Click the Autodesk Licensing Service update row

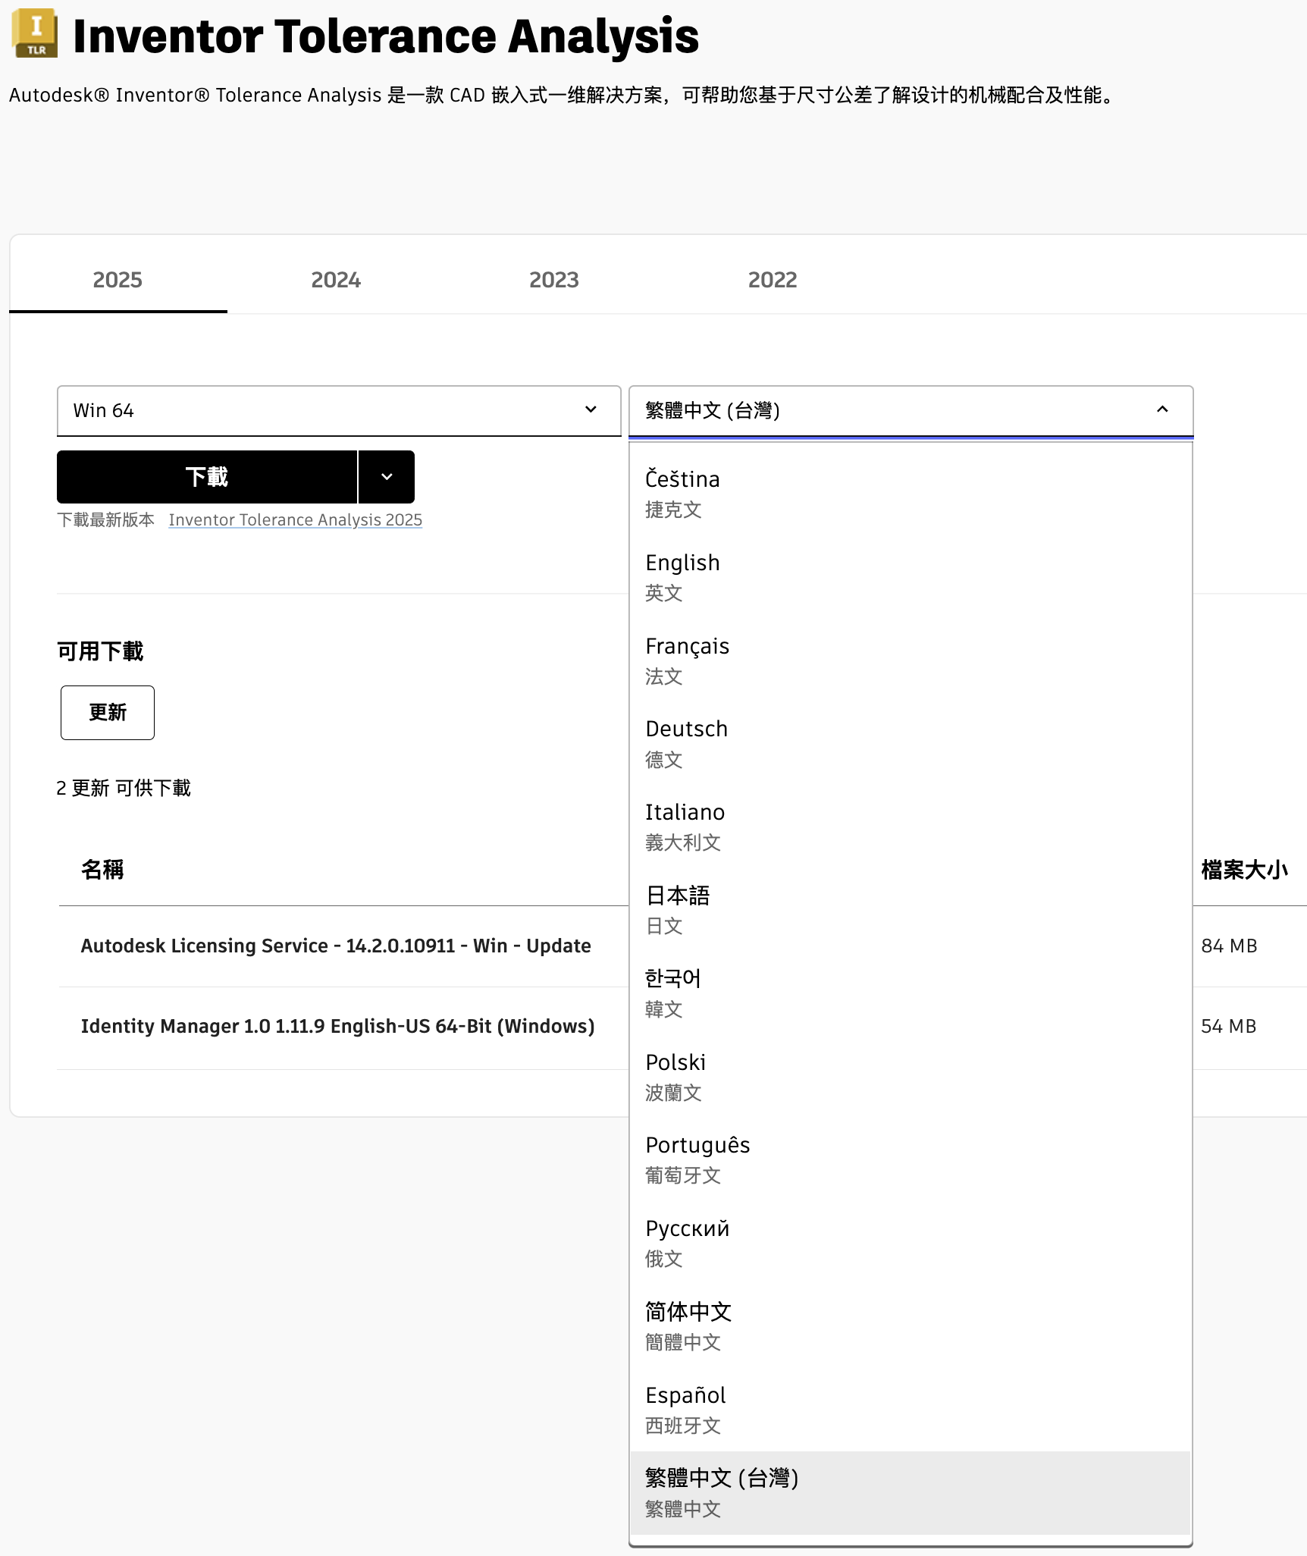click(336, 946)
